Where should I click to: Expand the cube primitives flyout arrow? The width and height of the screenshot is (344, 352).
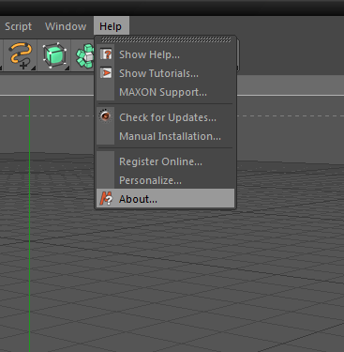(x=67, y=68)
